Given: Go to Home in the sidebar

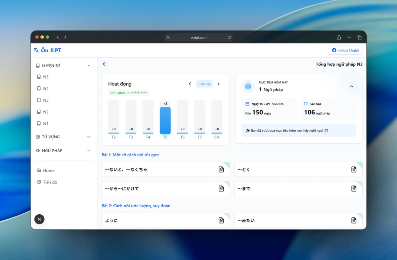Looking at the screenshot, I should (49, 171).
